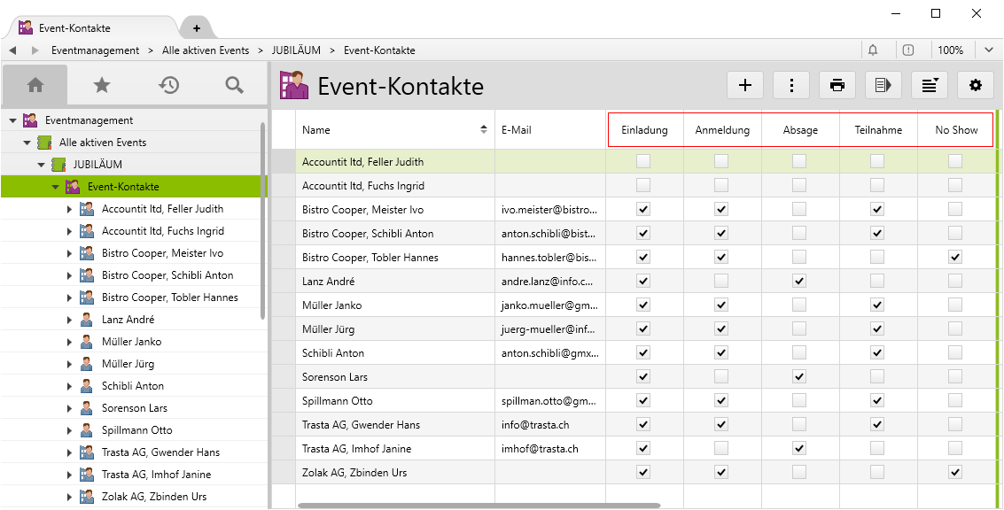
Task: Collapse the JUBILÄUM tree node
Action: (42, 165)
